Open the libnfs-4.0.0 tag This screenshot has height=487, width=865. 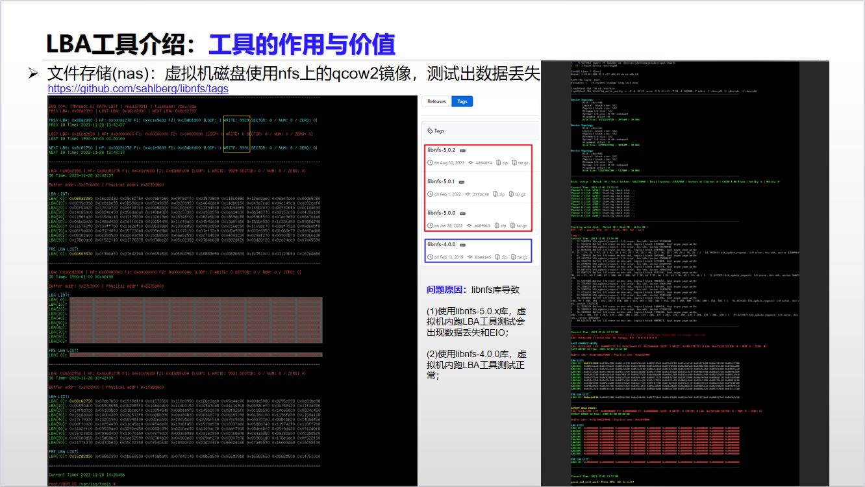point(442,244)
